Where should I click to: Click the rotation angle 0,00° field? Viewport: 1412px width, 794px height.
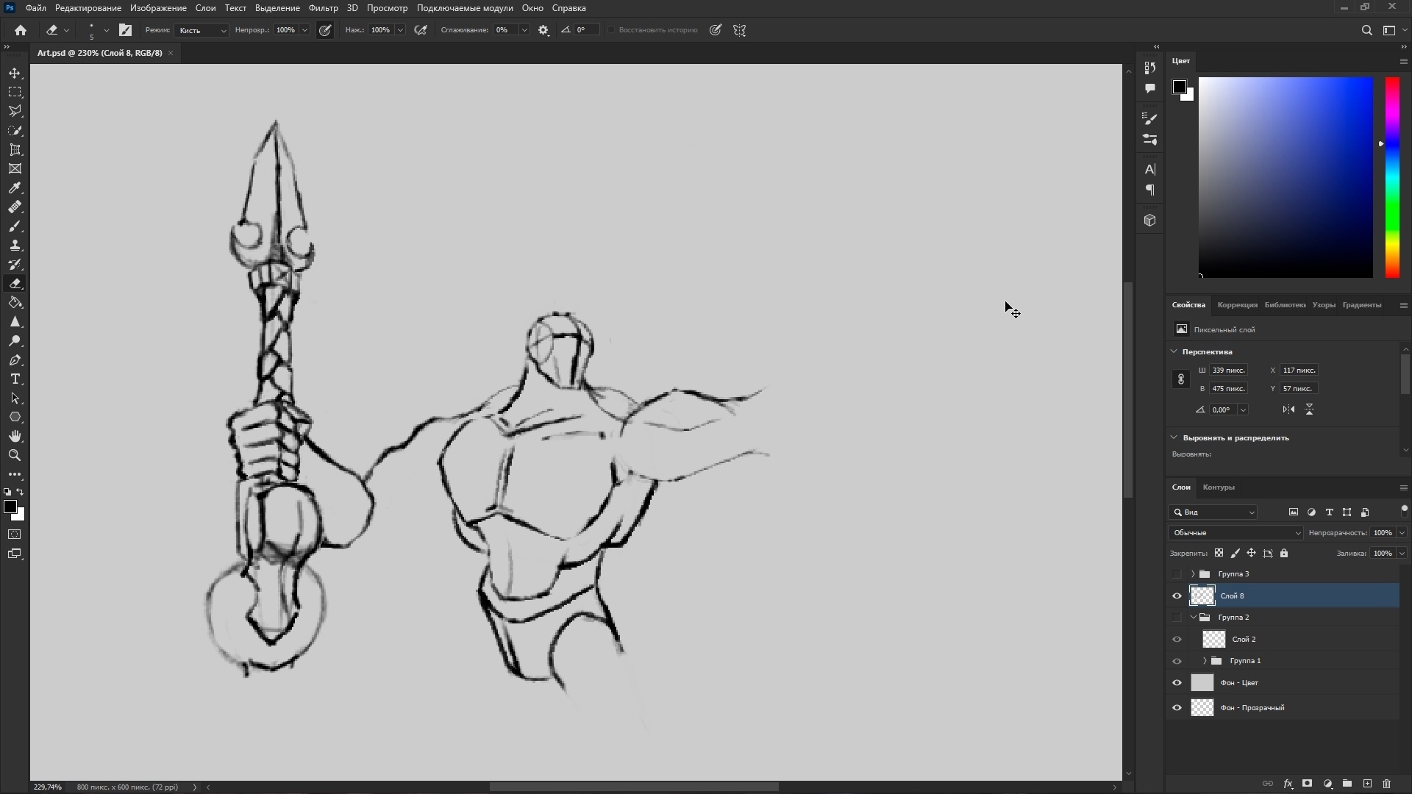coord(1222,410)
